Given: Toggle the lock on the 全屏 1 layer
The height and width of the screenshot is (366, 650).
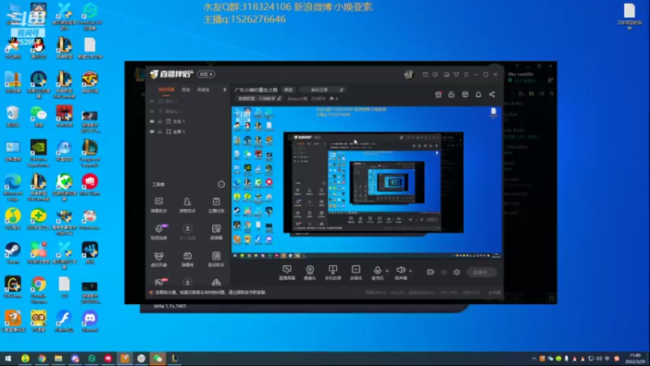Looking at the screenshot, I should [x=159, y=132].
